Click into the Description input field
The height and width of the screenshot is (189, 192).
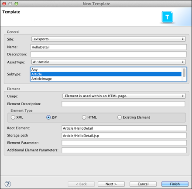(x=109, y=55)
